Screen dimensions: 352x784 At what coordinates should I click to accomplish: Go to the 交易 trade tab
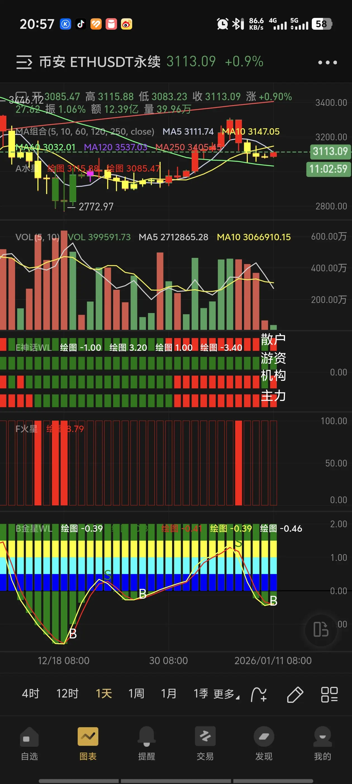(x=205, y=743)
